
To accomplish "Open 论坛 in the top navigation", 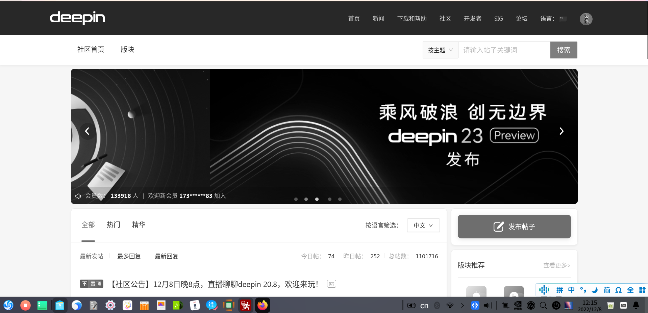I will click(x=521, y=19).
